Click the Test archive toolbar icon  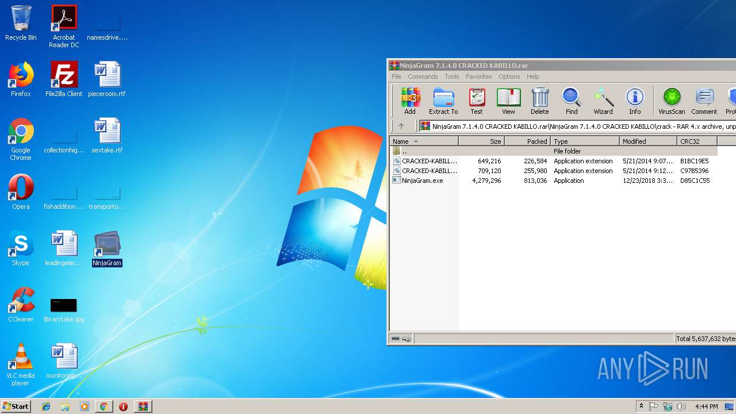coord(477,101)
